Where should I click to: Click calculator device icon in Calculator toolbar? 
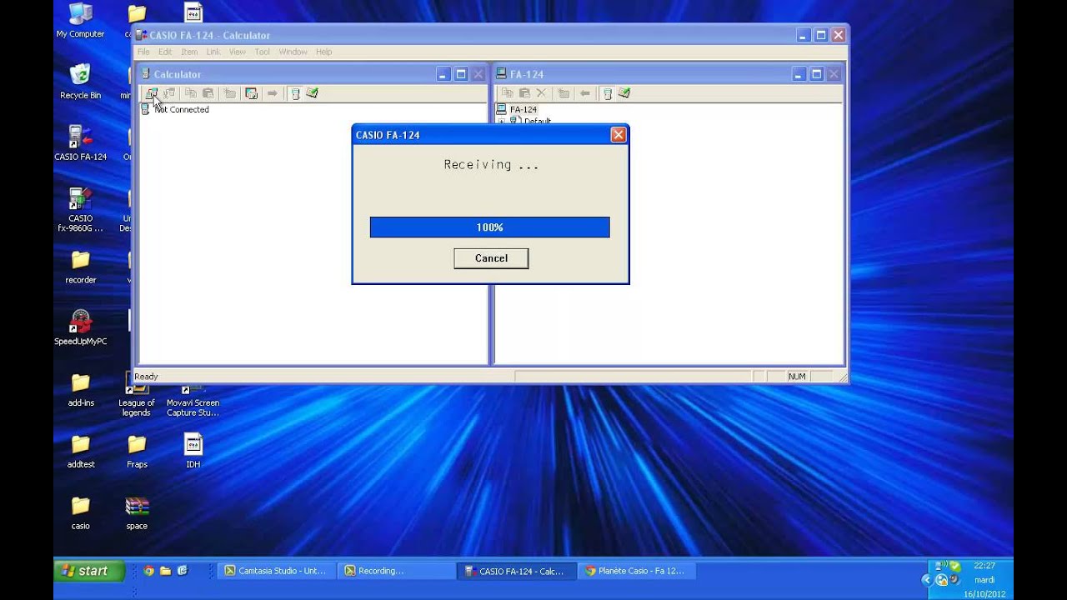[295, 93]
